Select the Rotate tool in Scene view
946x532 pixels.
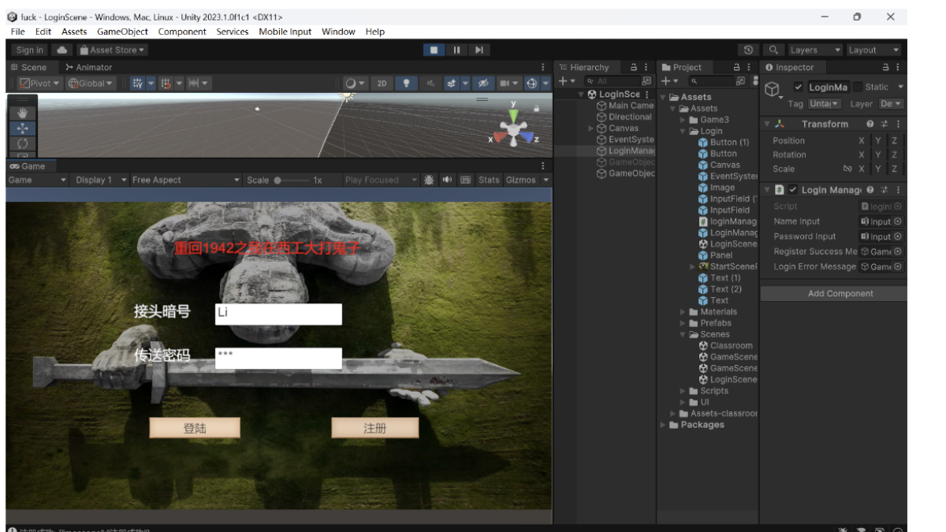(22, 143)
